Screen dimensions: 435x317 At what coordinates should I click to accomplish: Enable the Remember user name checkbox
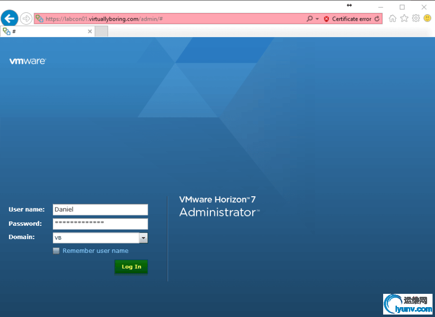pos(56,251)
